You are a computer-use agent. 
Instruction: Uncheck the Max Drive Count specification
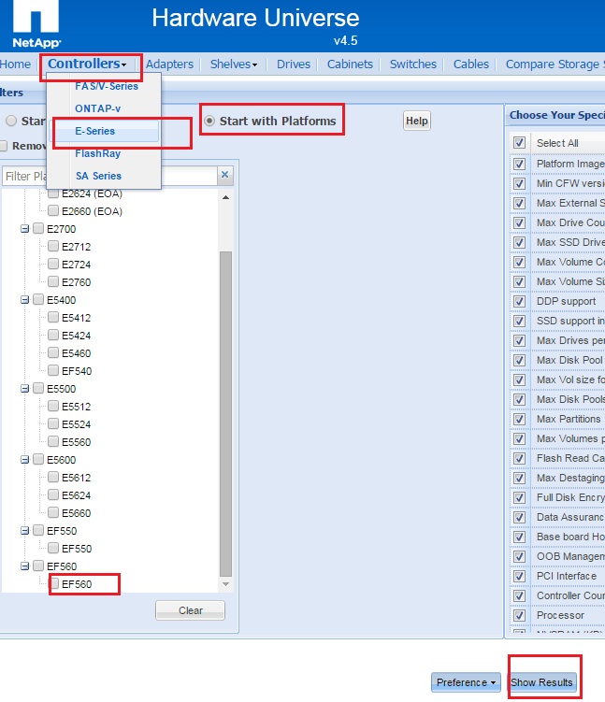(520, 222)
